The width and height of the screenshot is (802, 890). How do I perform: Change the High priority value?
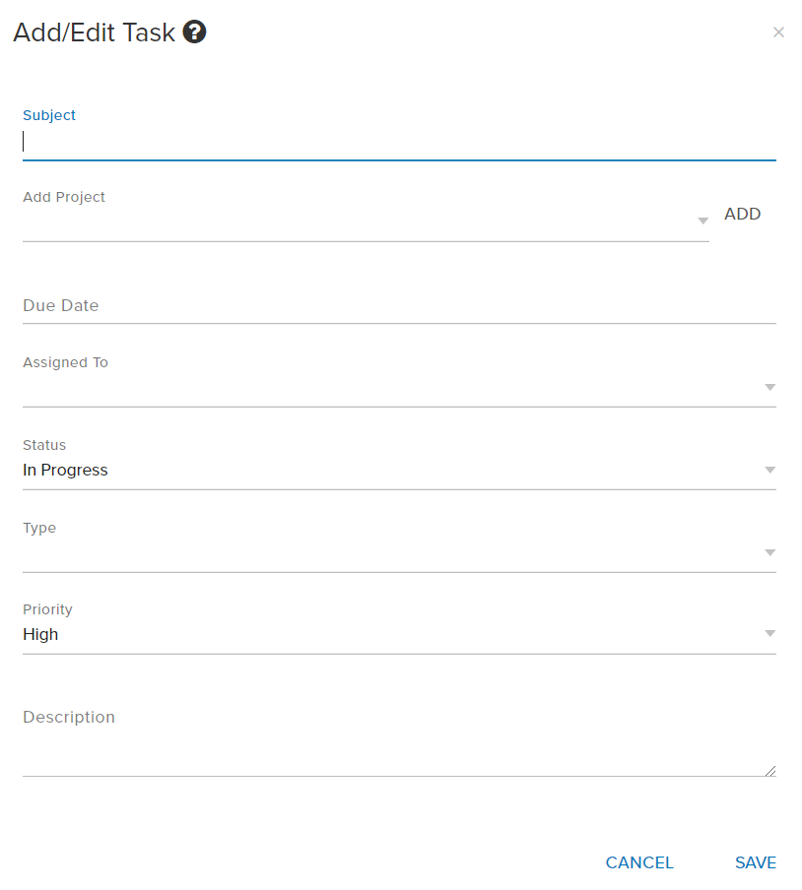coord(389,635)
